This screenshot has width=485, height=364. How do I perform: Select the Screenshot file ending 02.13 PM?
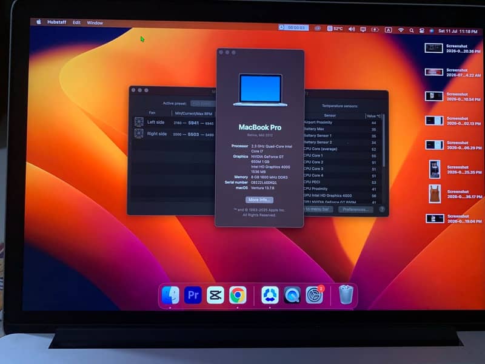453,121
